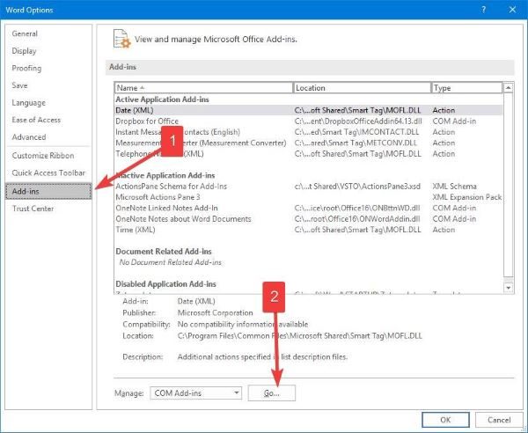Click the OK button
This screenshot has width=528, height=433.
[x=445, y=420]
